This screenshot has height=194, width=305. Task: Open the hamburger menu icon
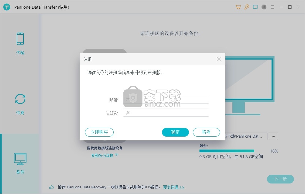coord(273,7)
